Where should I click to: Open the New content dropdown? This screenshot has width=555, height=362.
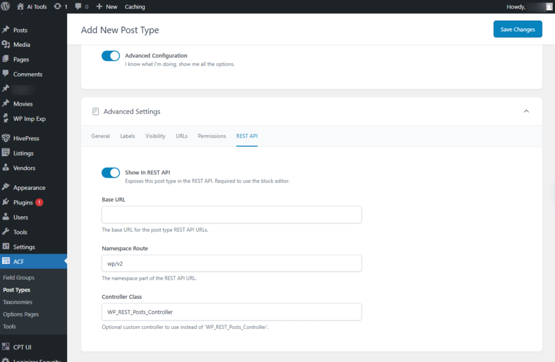pos(107,7)
